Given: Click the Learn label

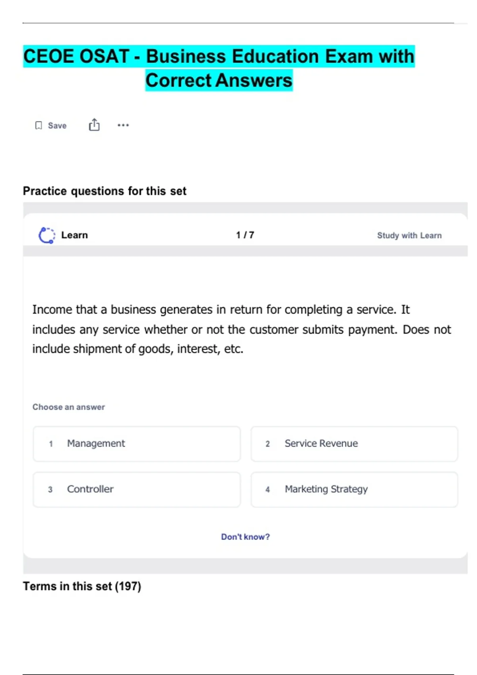Looking at the screenshot, I should [x=74, y=235].
